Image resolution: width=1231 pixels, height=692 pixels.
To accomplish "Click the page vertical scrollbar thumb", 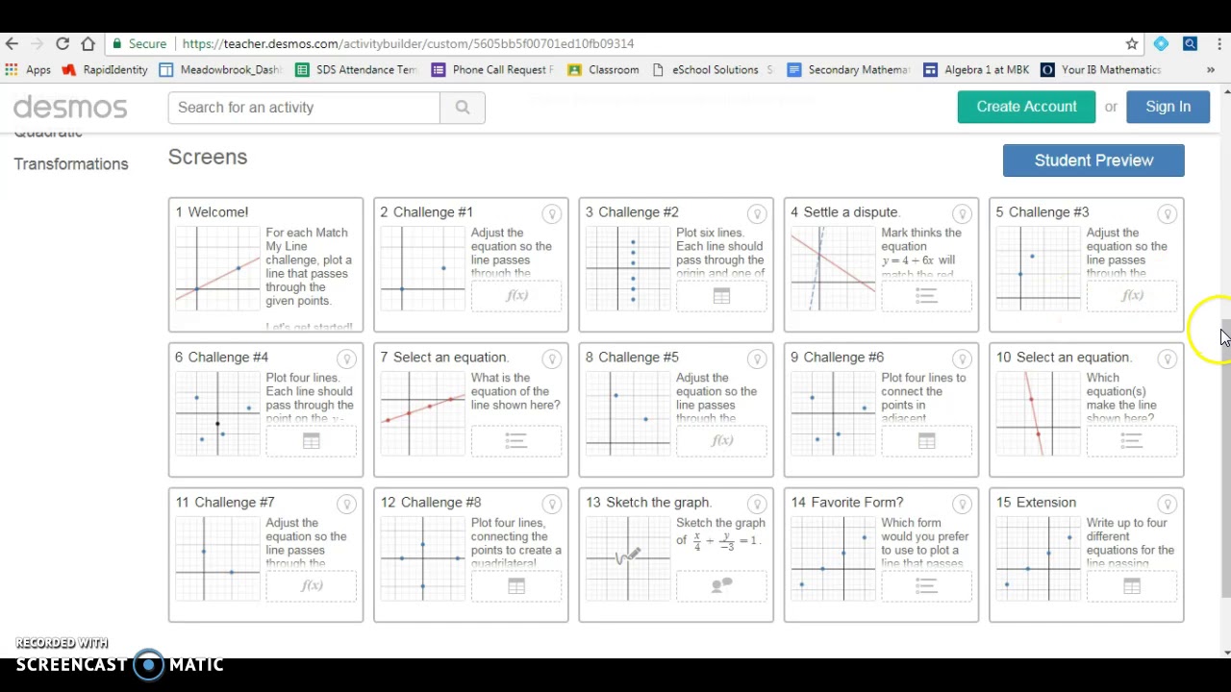I will (1225, 459).
